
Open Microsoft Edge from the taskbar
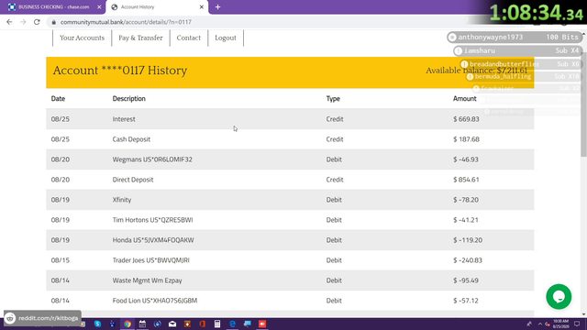click(232, 324)
